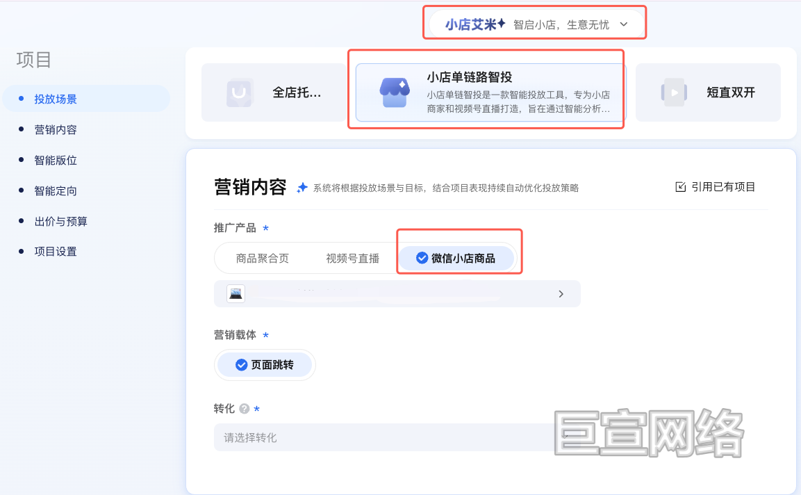Select 商品聚合页 as promoted product
The image size is (801, 495).
(262, 258)
